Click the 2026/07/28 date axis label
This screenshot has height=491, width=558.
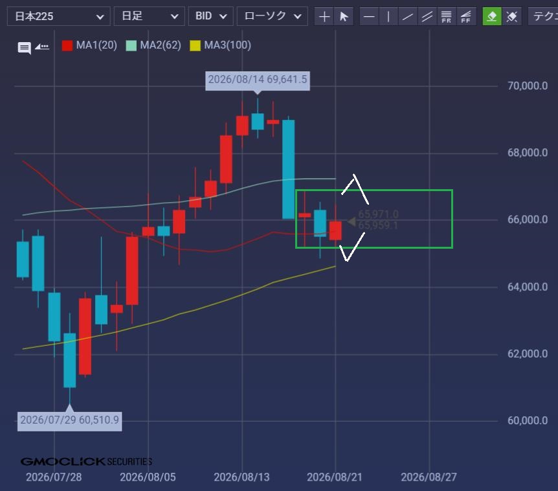click(54, 477)
